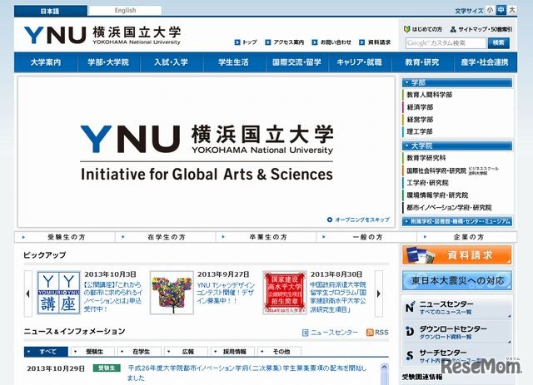
Task: Open 教育・研究 navigation menu
Action: tap(422, 62)
